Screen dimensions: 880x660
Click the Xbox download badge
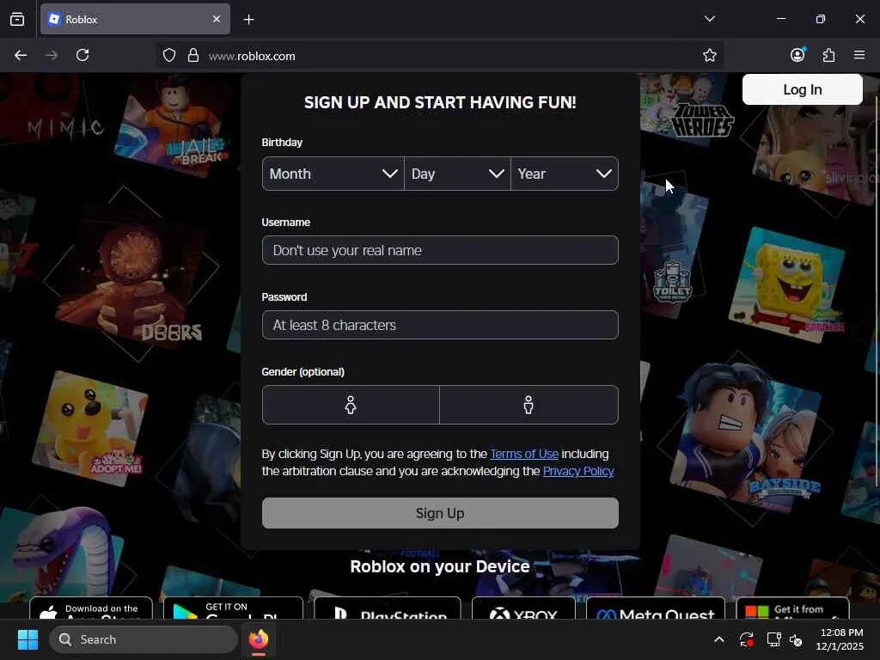coord(523,609)
